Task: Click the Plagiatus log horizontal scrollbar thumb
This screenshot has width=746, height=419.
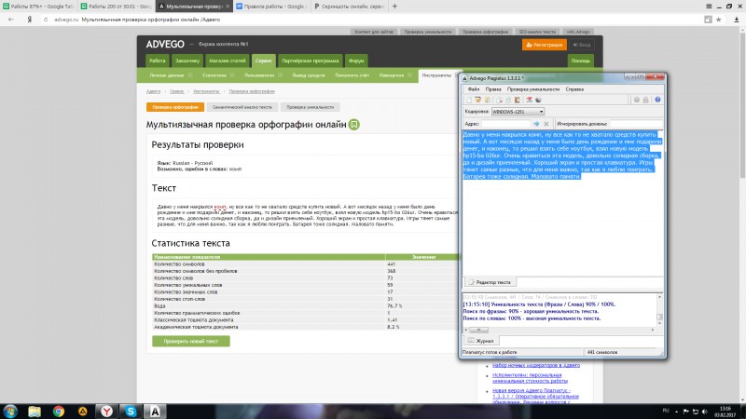Action: [x=478, y=330]
